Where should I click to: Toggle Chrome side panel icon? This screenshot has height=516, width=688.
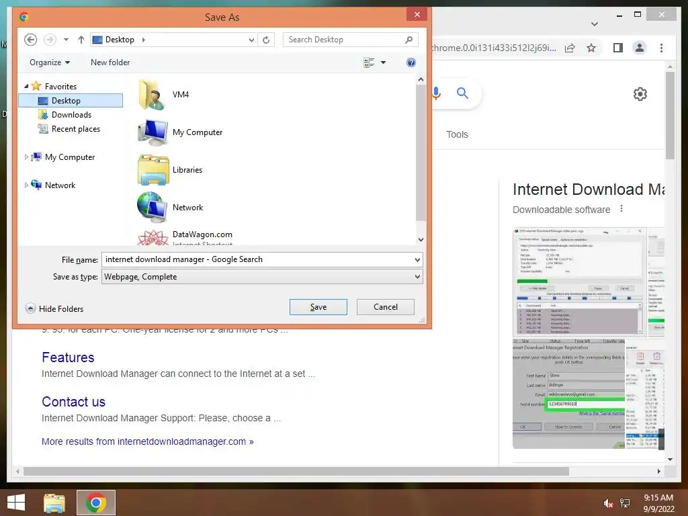(x=618, y=48)
